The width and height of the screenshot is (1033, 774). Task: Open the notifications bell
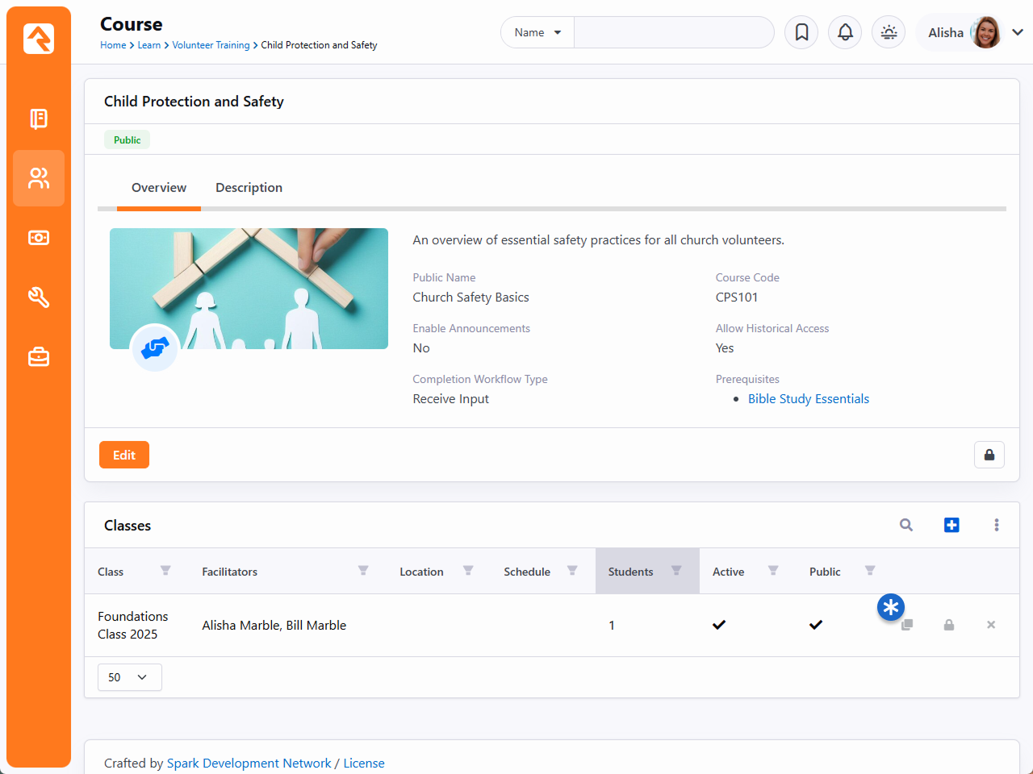coord(845,32)
